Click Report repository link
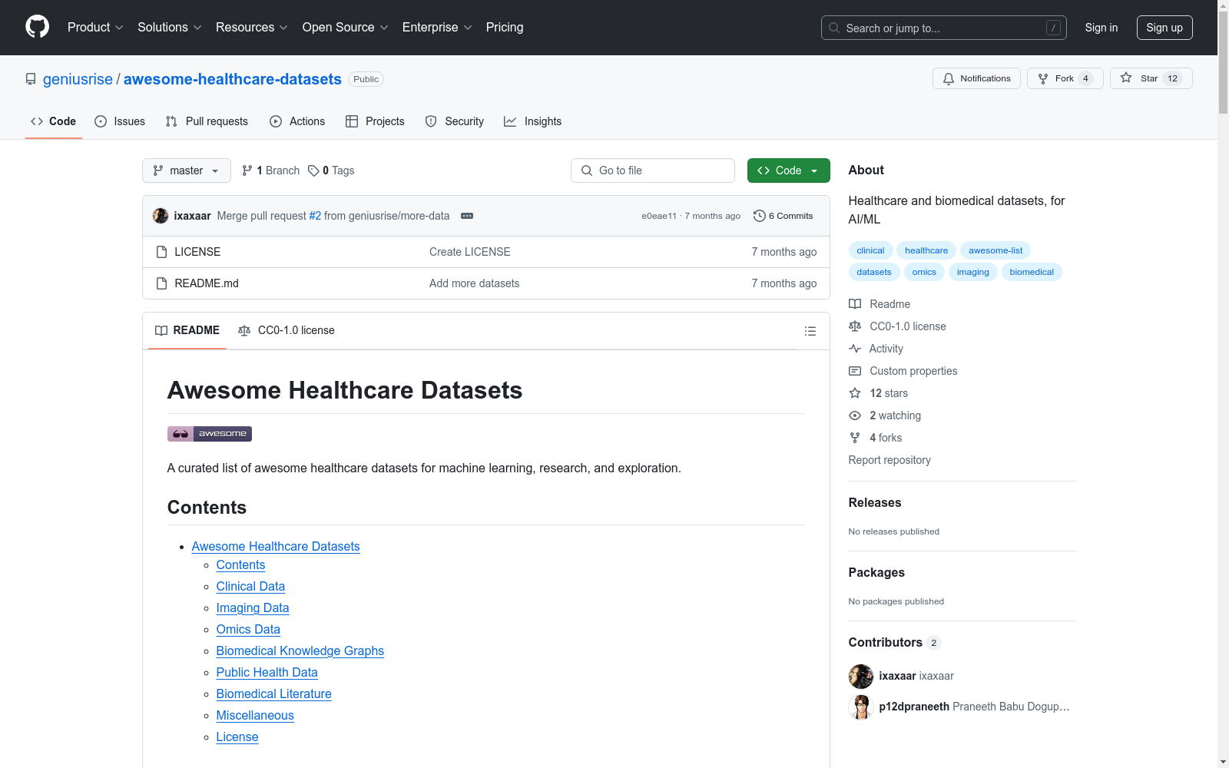The width and height of the screenshot is (1229, 768). [889, 460]
